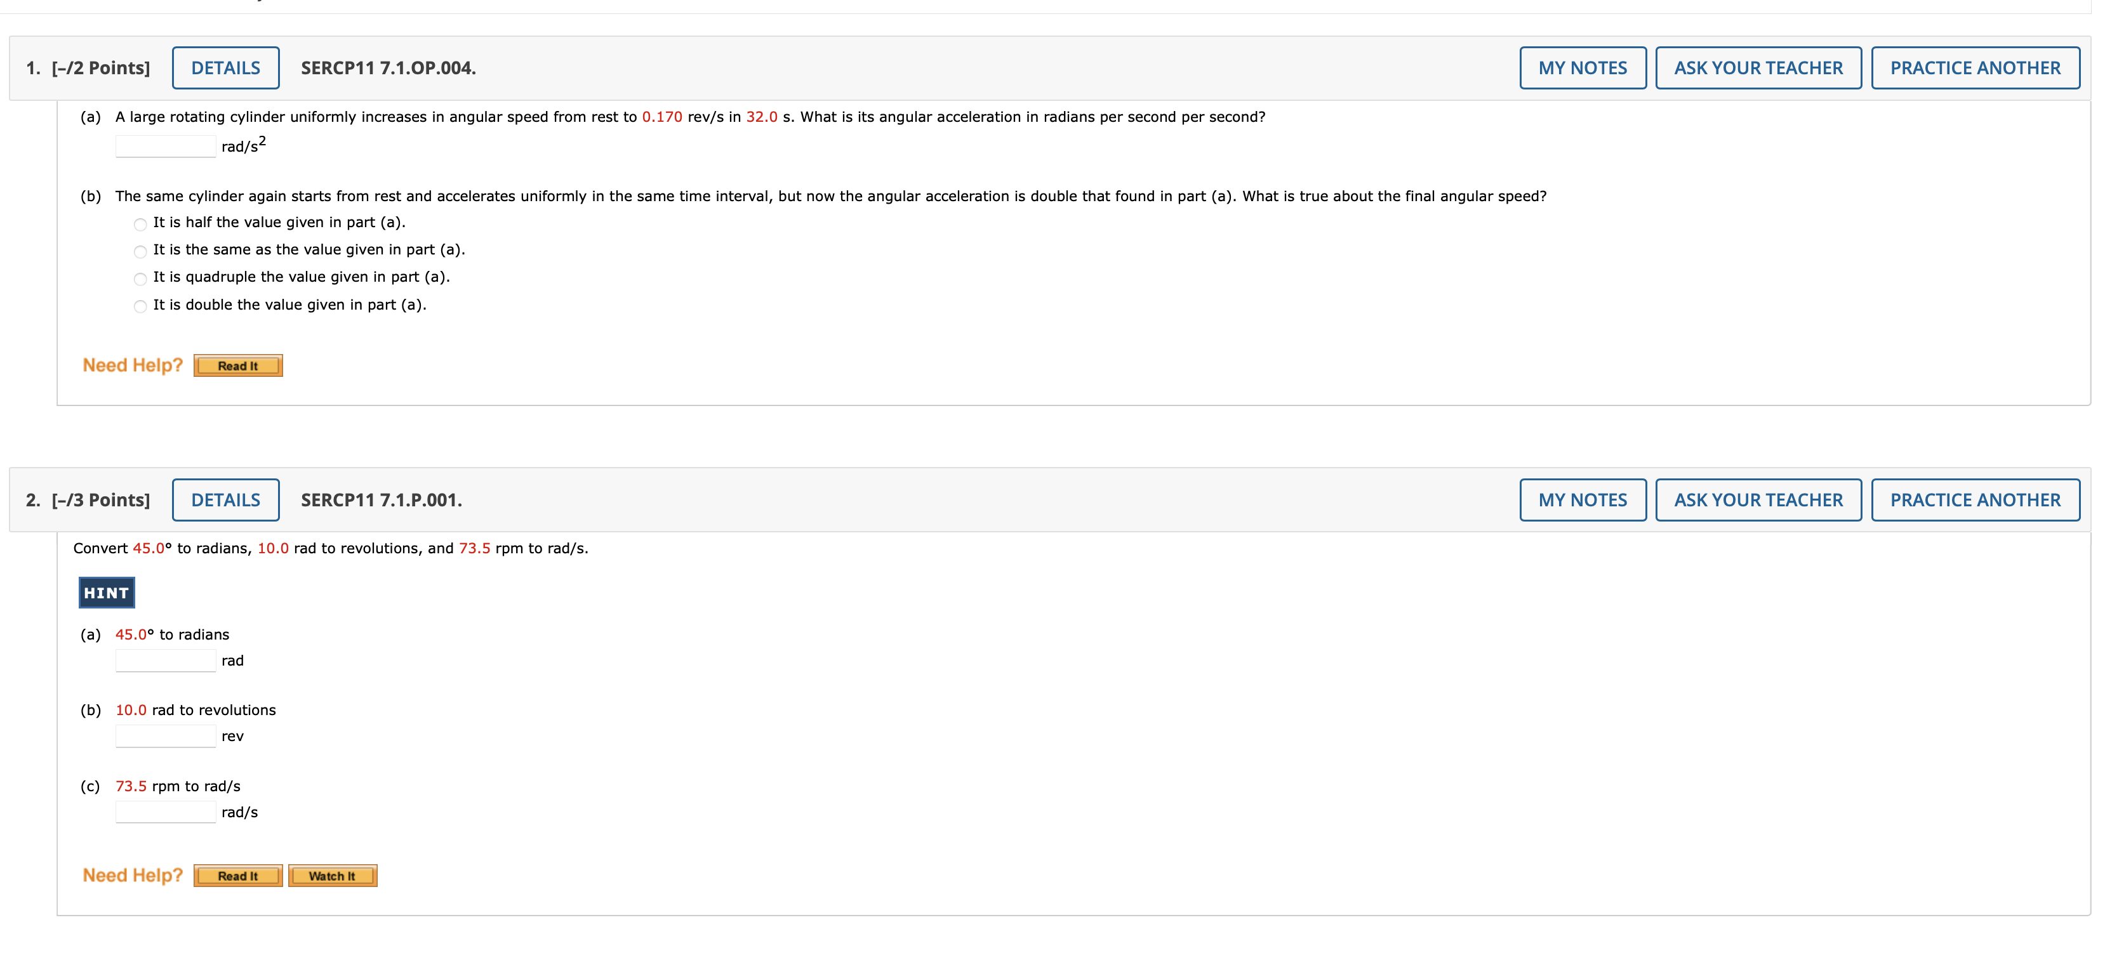Expand DETAILS for question 1
Viewport: 2105px width, 953px height.
pyautogui.click(x=225, y=68)
